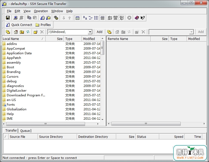Click local list vertical scrollbar thumb
The height and width of the screenshot is (162, 209).
point(102,48)
